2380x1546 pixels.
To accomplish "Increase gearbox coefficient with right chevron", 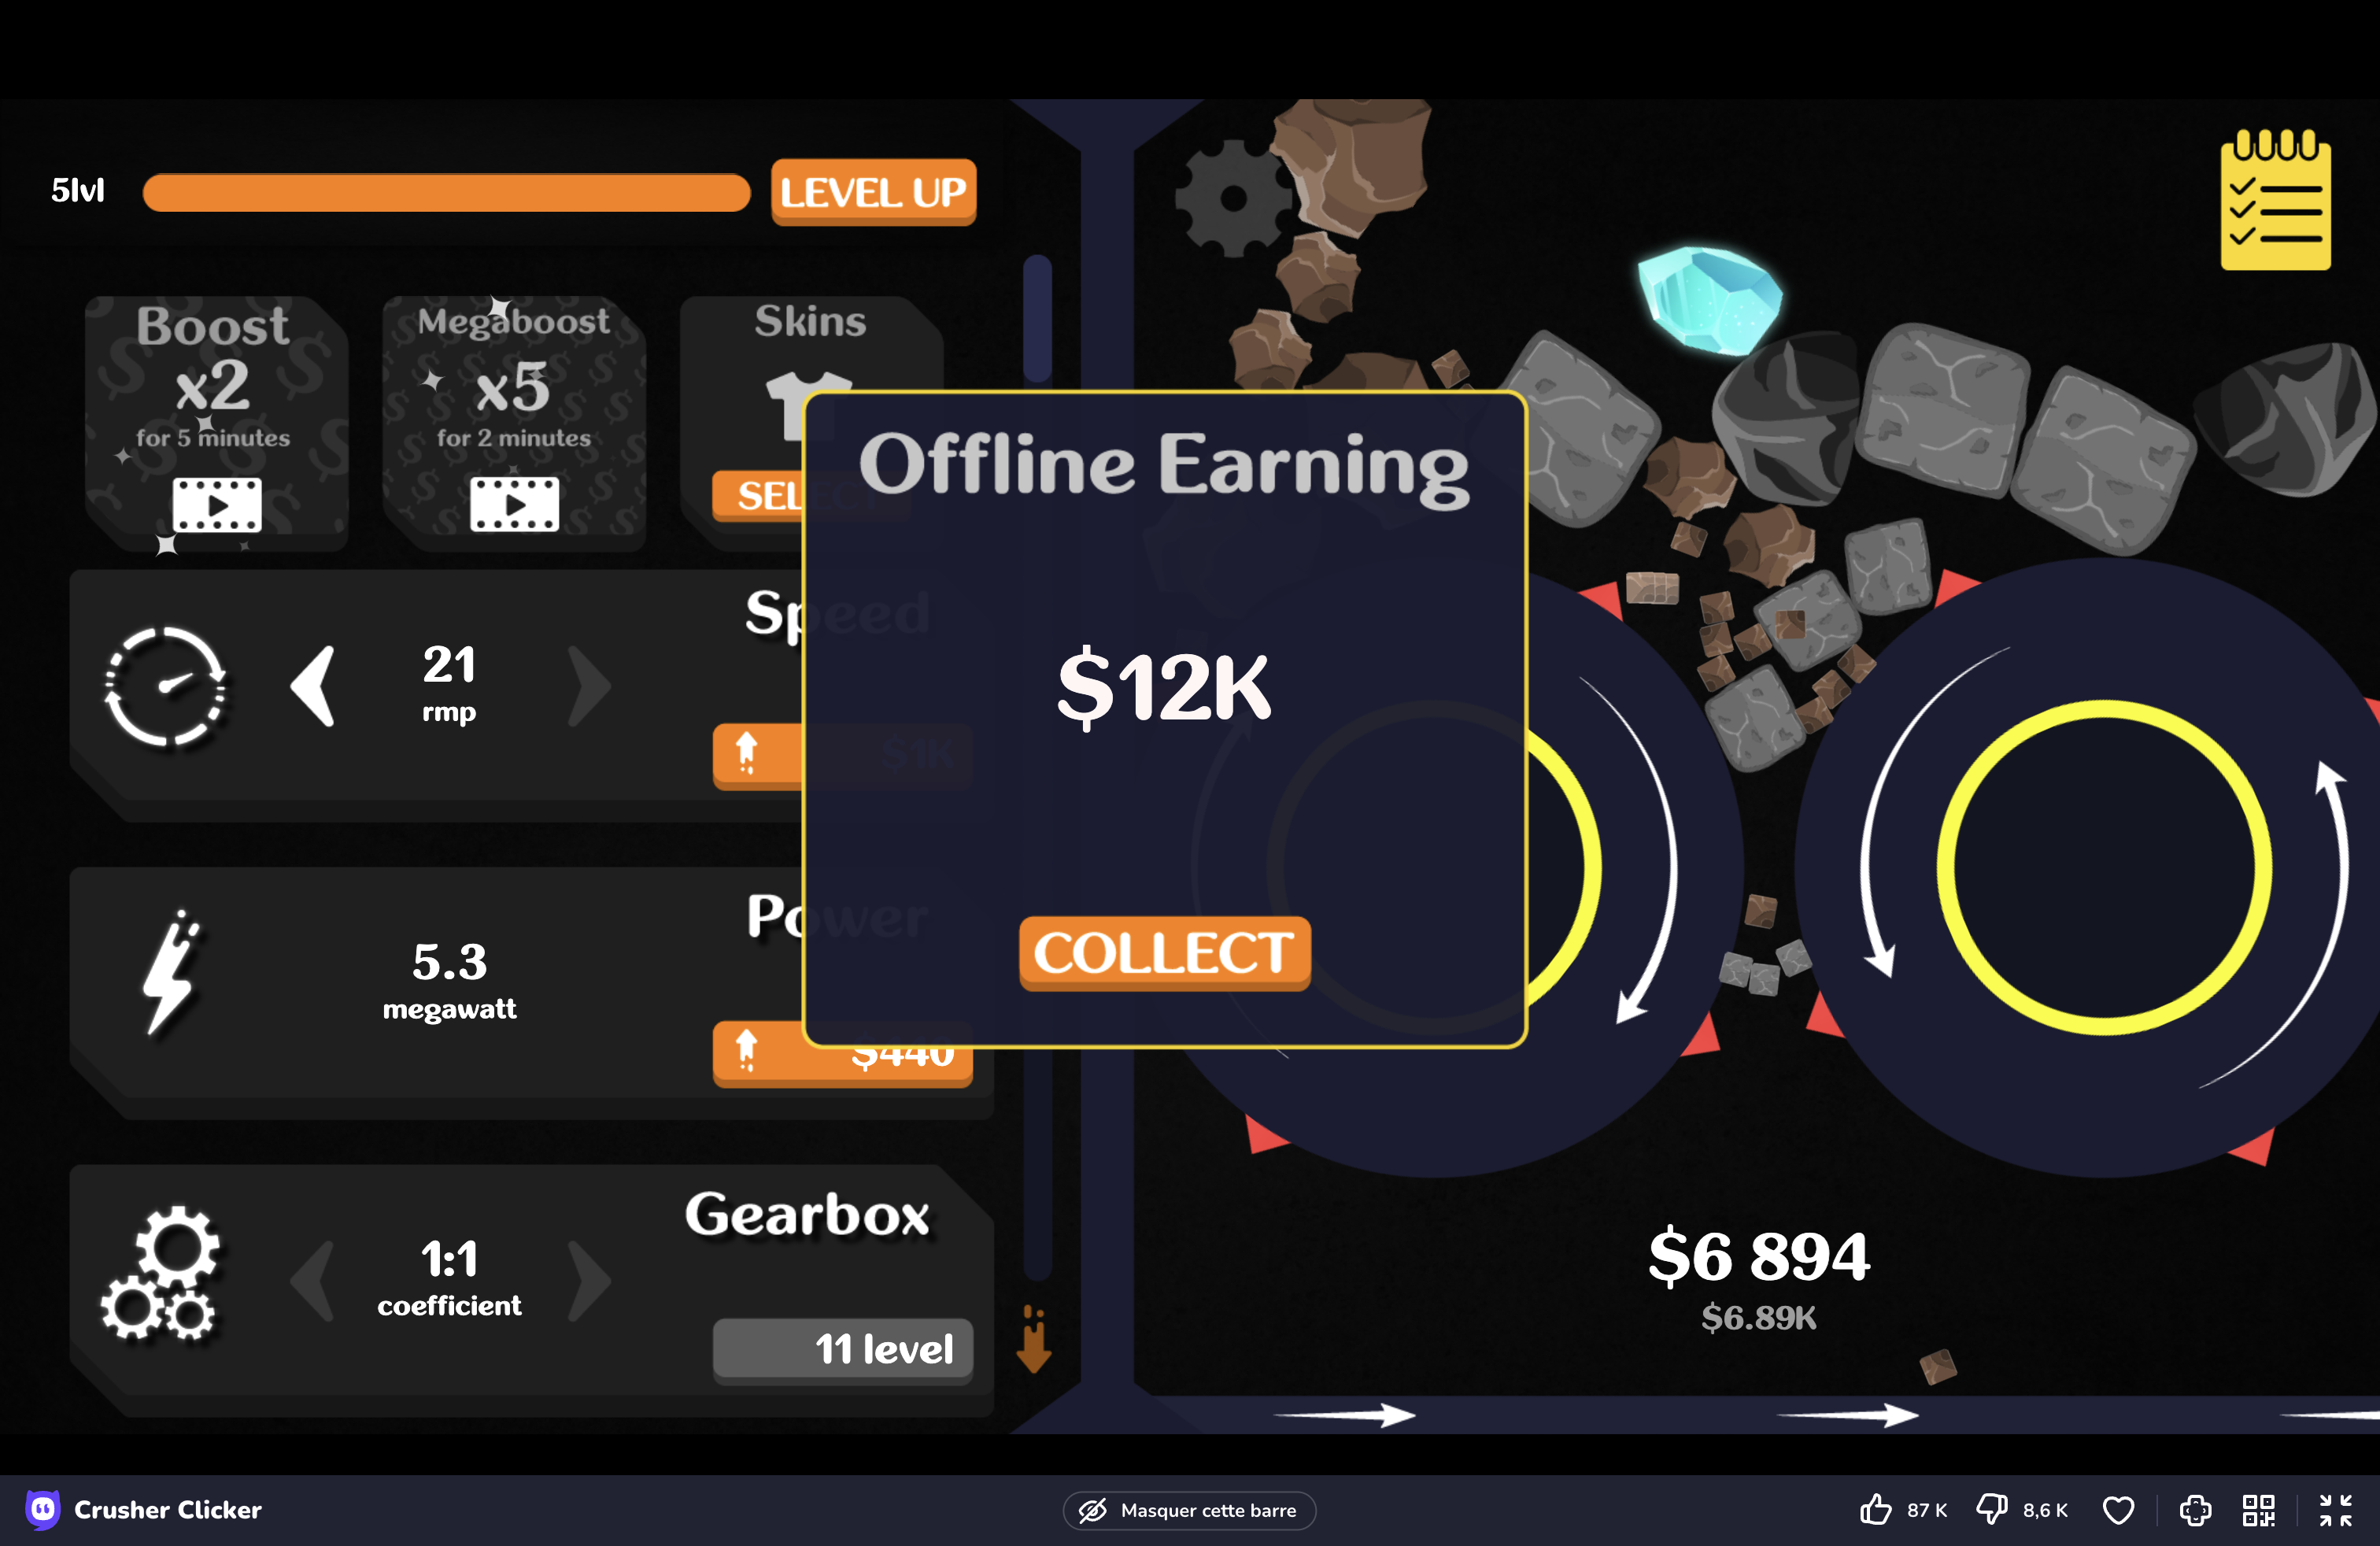I will (x=589, y=1281).
